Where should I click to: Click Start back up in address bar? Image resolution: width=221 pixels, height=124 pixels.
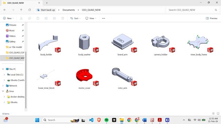46,10
